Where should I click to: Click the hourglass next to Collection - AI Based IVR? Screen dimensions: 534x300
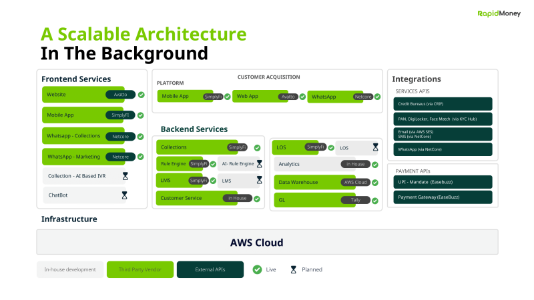tap(125, 176)
